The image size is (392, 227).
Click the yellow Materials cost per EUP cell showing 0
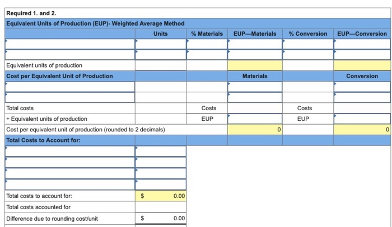[x=255, y=130]
